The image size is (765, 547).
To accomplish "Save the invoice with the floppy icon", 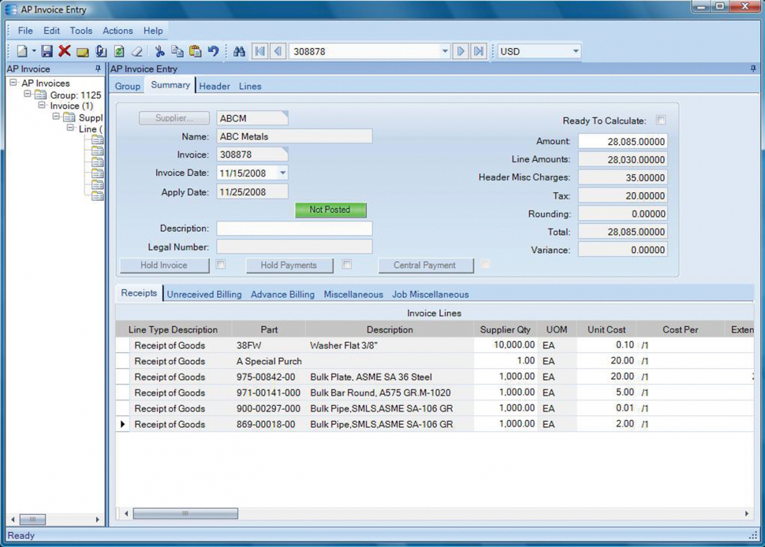I will pos(47,51).
